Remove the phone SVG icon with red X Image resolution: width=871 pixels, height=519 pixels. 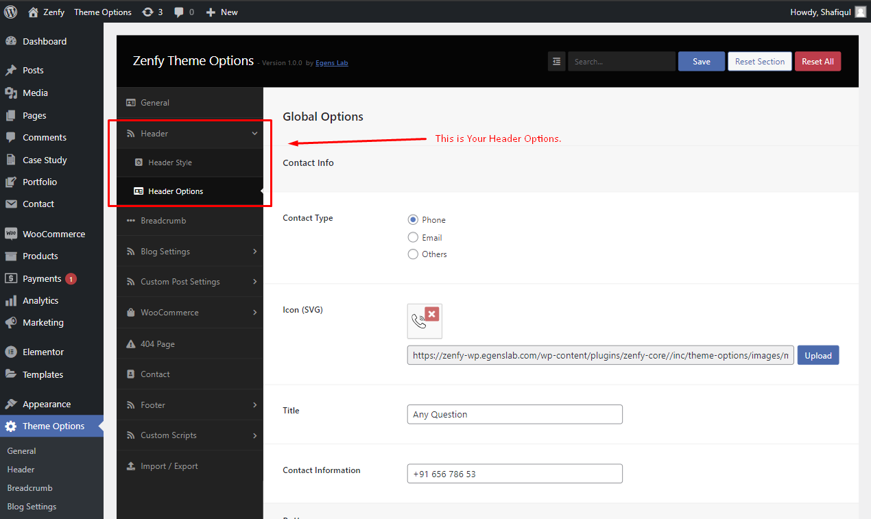coord(431,314)
